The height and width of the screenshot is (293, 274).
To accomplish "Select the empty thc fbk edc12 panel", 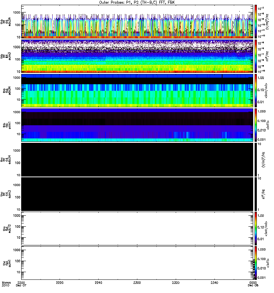I will (x=137, y=229).
